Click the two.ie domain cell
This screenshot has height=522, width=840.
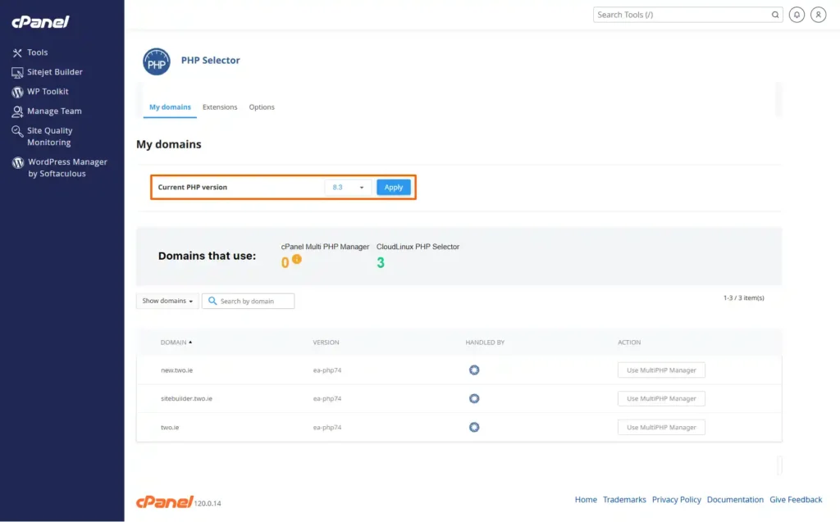click(170, 427)
